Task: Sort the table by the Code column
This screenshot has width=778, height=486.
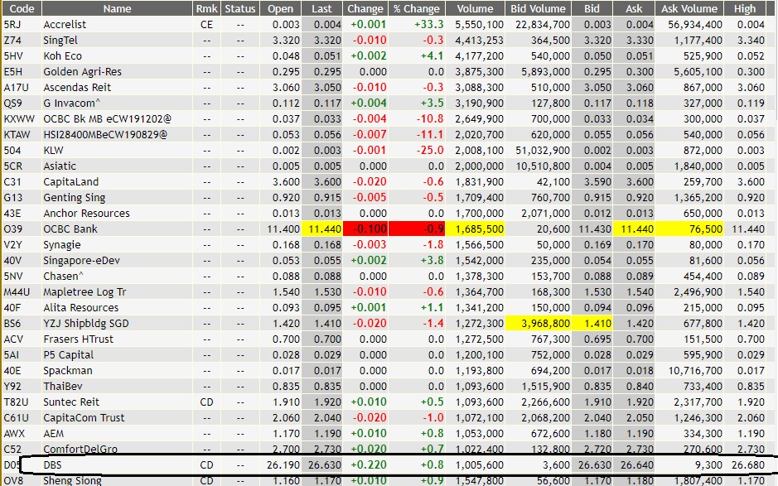Action: [22, 8]
